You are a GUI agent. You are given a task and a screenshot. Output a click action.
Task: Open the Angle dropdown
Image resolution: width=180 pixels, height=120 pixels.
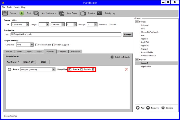pyautogui.click(x=47, y=24)
